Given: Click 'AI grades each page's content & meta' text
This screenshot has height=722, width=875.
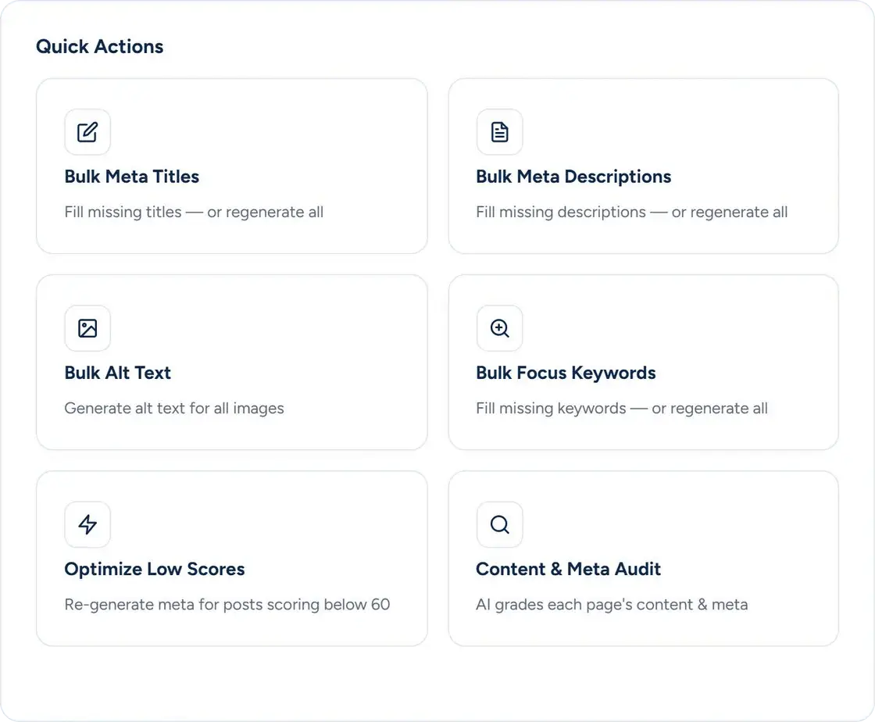Looking at the screenshot, I should [612, 604].
